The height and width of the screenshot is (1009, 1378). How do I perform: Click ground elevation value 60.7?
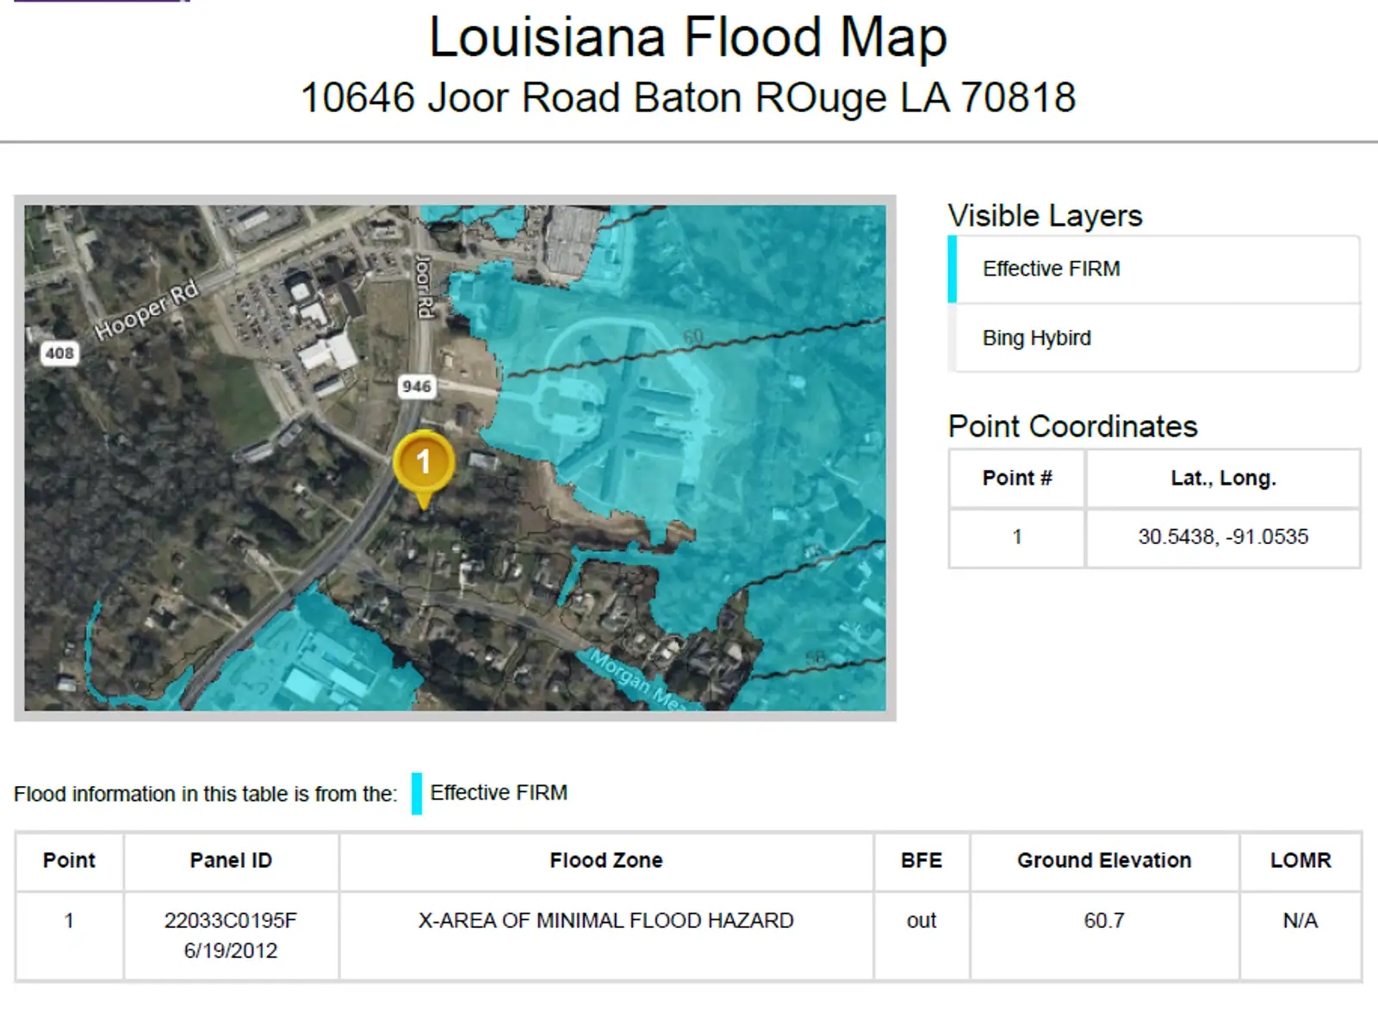tap(1104, 920)
